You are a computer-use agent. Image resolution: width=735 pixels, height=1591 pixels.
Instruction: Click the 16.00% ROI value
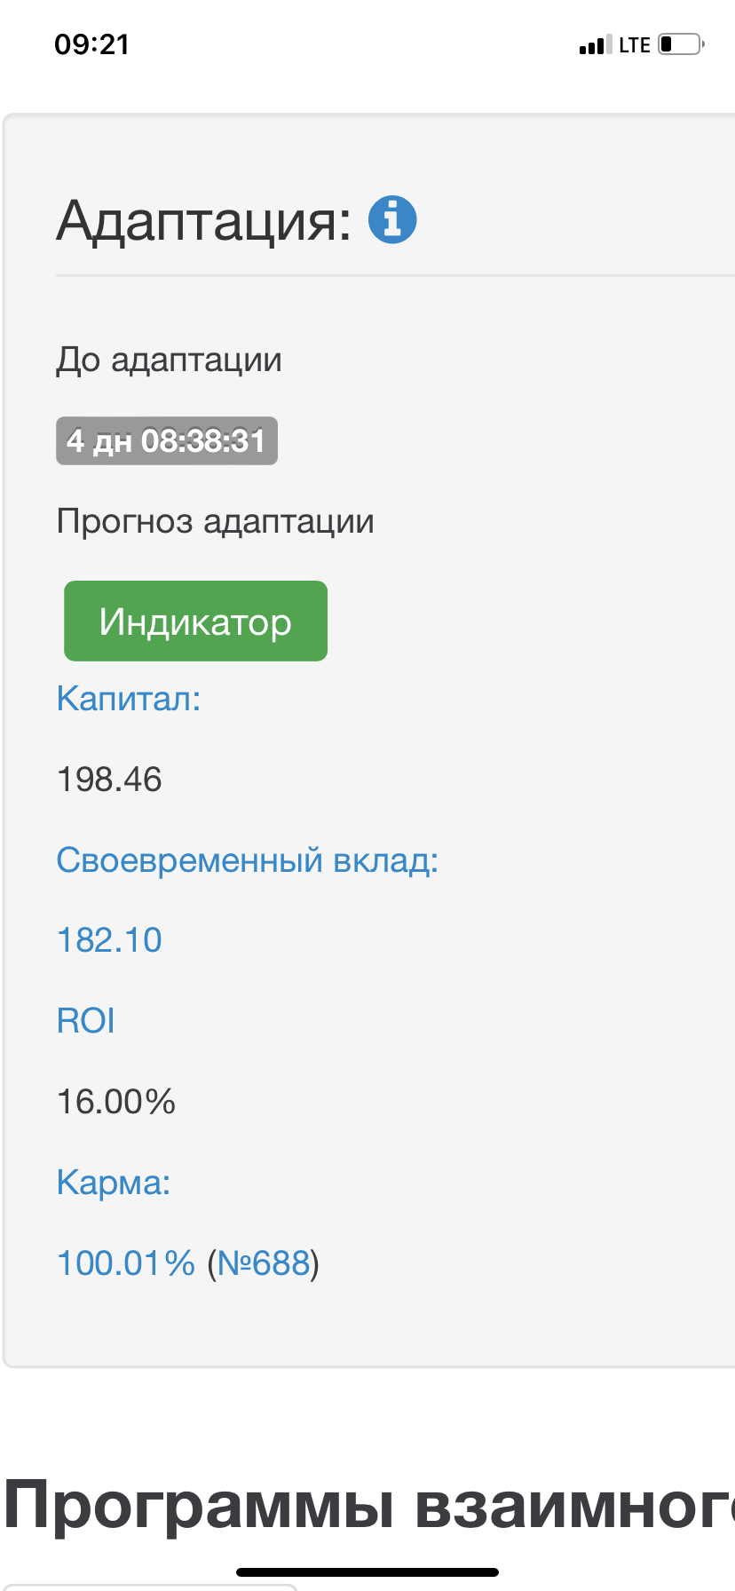click(116, 1102)
